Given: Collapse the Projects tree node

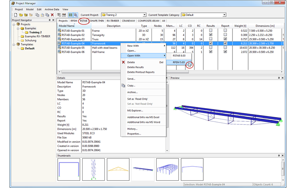Looking at the screenshot, I should click(14, 24).
